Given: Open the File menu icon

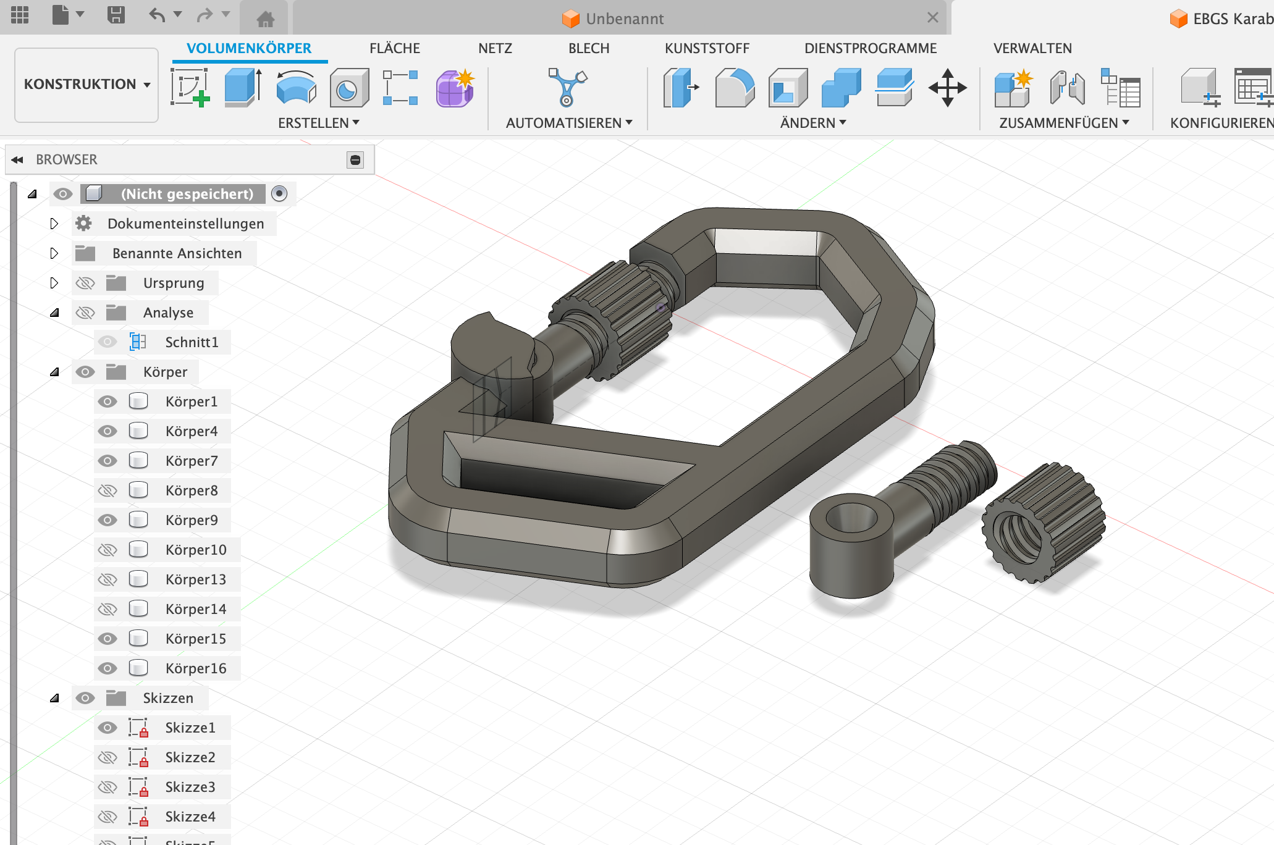Looking at the screenshot, I should [61, 15].
